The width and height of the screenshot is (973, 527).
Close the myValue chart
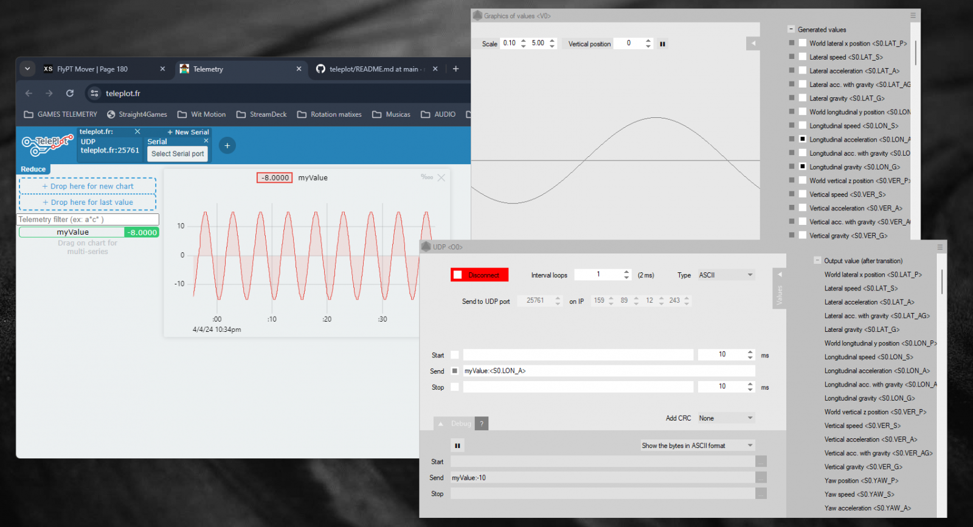(x=441, y=177)
